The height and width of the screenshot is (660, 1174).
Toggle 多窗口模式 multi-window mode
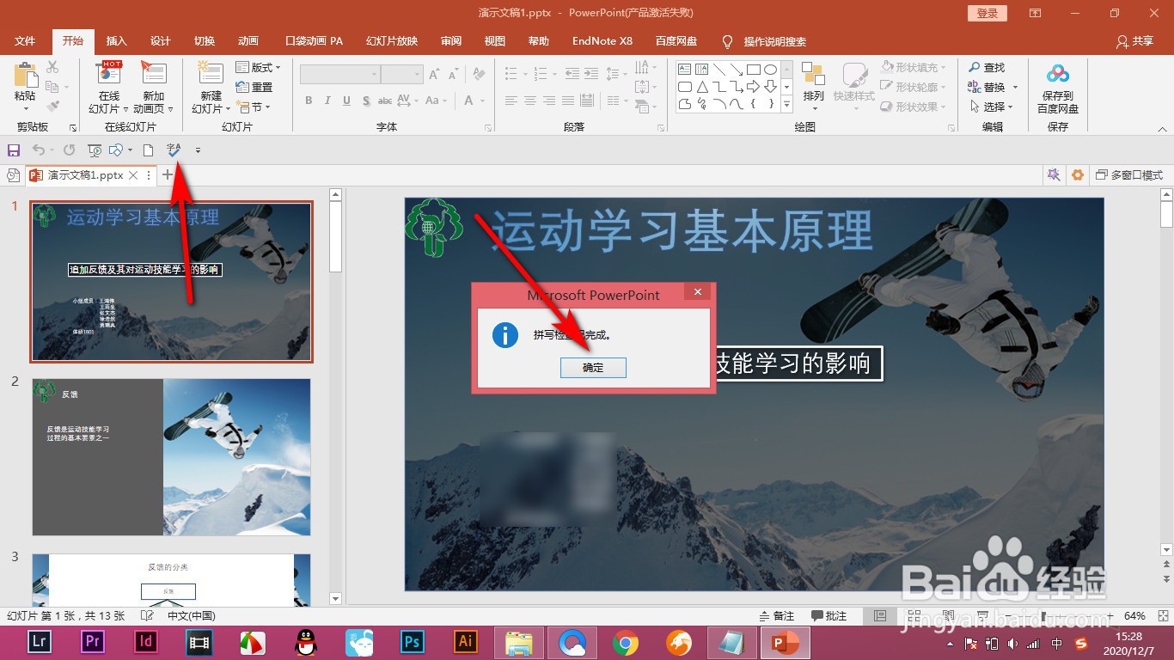pos(1129,175)
